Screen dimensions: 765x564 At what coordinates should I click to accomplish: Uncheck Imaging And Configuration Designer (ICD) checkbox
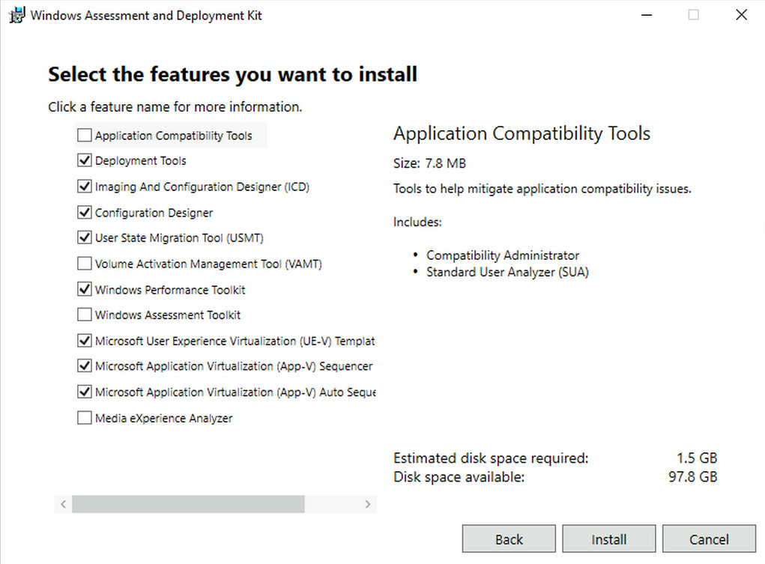(85, 187)
